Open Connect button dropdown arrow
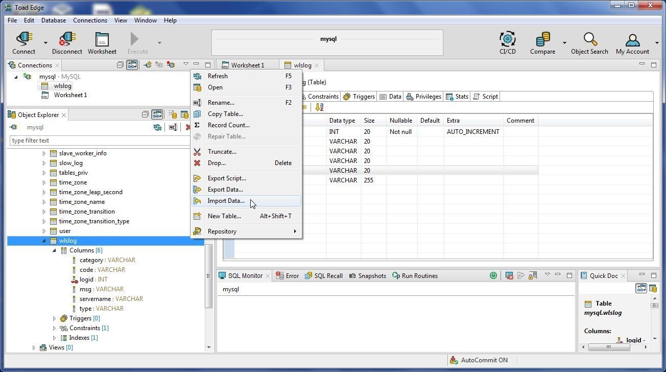The image size is (666, 372). (x=45, y=43)
